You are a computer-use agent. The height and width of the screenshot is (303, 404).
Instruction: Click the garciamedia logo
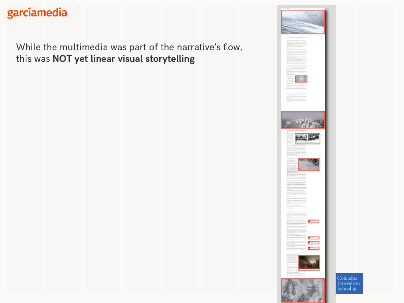pos(37,13)
